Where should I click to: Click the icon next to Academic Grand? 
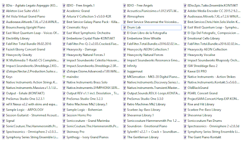coord(64,11)
